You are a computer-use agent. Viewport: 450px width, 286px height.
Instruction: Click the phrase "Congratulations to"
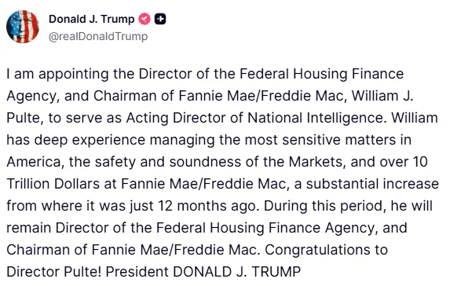coord(326,250)
